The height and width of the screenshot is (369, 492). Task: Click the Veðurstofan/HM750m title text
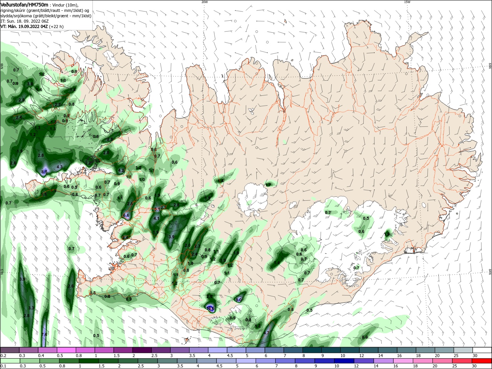24,4
